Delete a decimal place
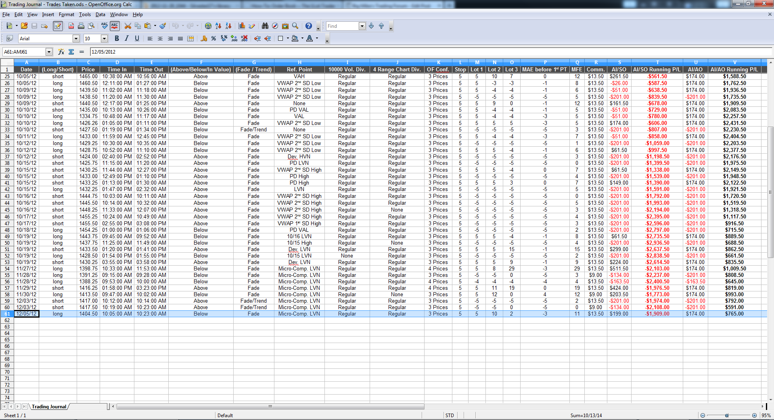The image size is (774, 420). pyautogui.click(x=244, y=38)
